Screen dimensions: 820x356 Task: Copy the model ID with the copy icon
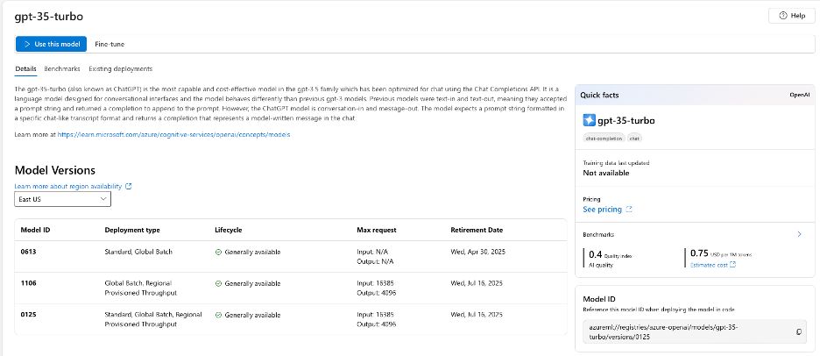coord(799,332)
